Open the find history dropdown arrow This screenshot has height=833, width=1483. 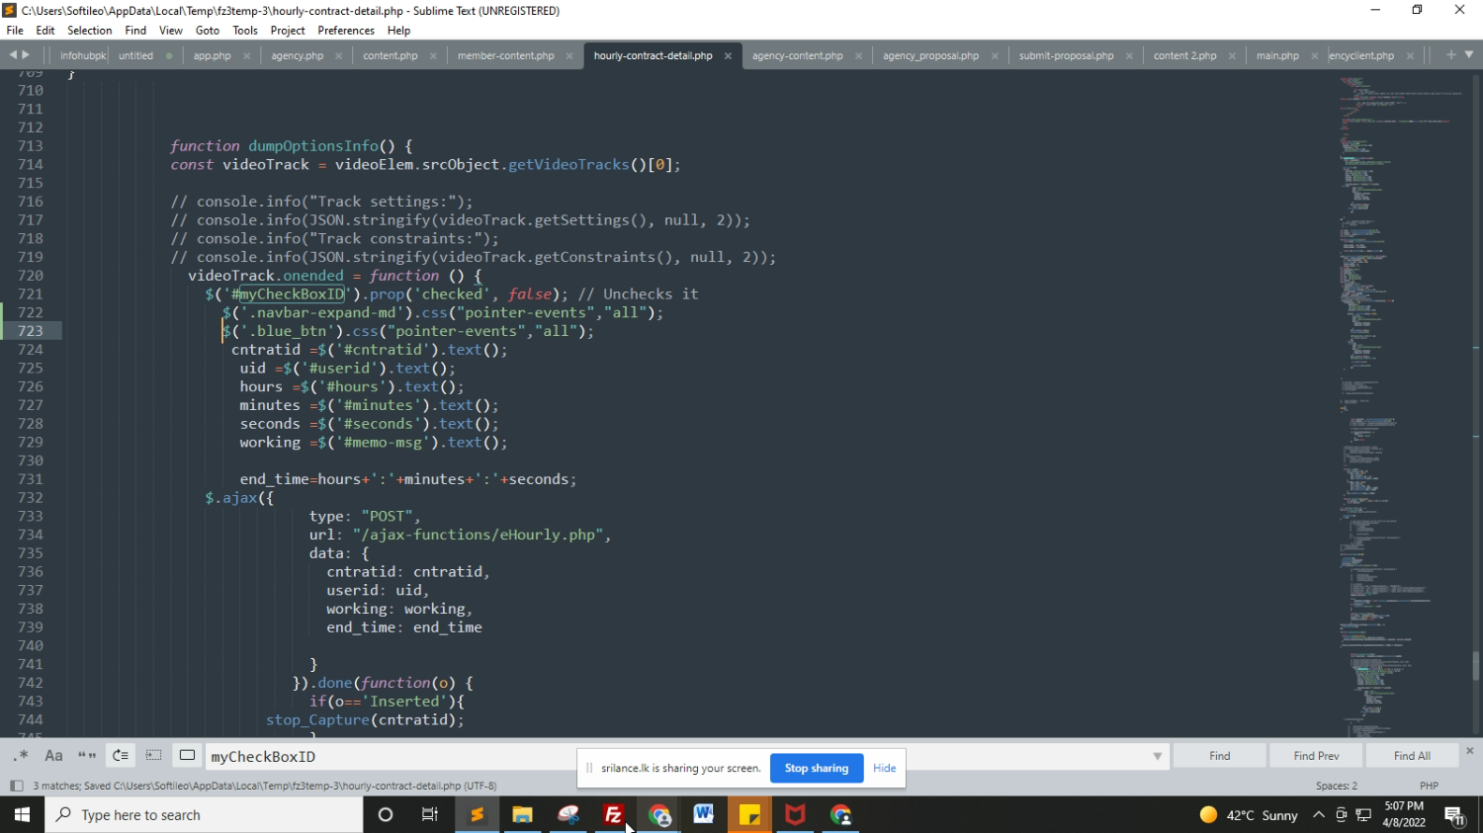pyautogui.click(x=1157, y=757)
